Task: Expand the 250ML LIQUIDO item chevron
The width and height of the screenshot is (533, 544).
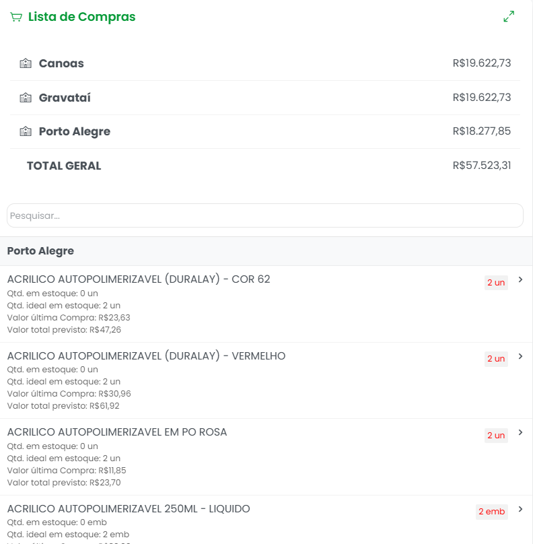Action: tap(520, 510)
